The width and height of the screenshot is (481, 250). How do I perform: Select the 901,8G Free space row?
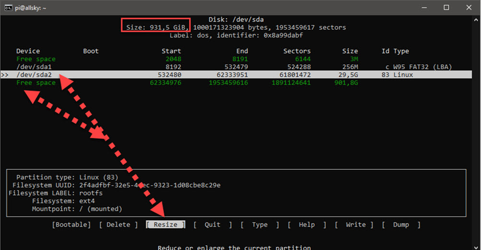point(36,83)
